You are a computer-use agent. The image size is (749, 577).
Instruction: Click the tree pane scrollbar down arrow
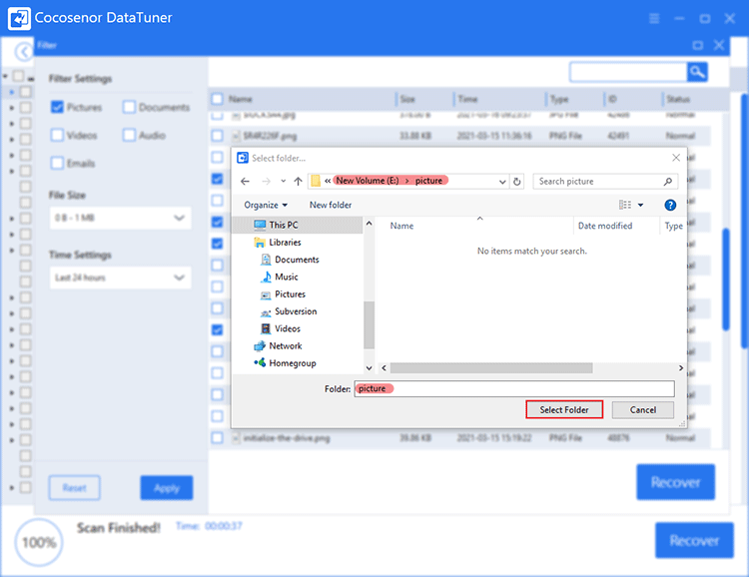[x=369, y=367]
